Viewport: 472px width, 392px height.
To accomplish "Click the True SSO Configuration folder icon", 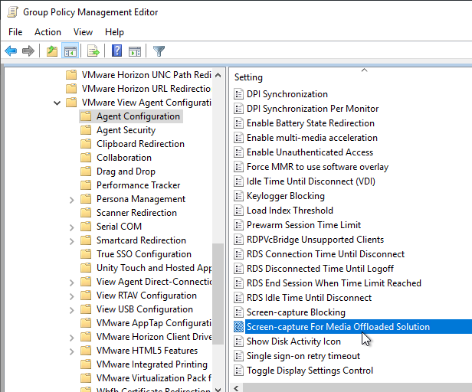I will [86, 254].
